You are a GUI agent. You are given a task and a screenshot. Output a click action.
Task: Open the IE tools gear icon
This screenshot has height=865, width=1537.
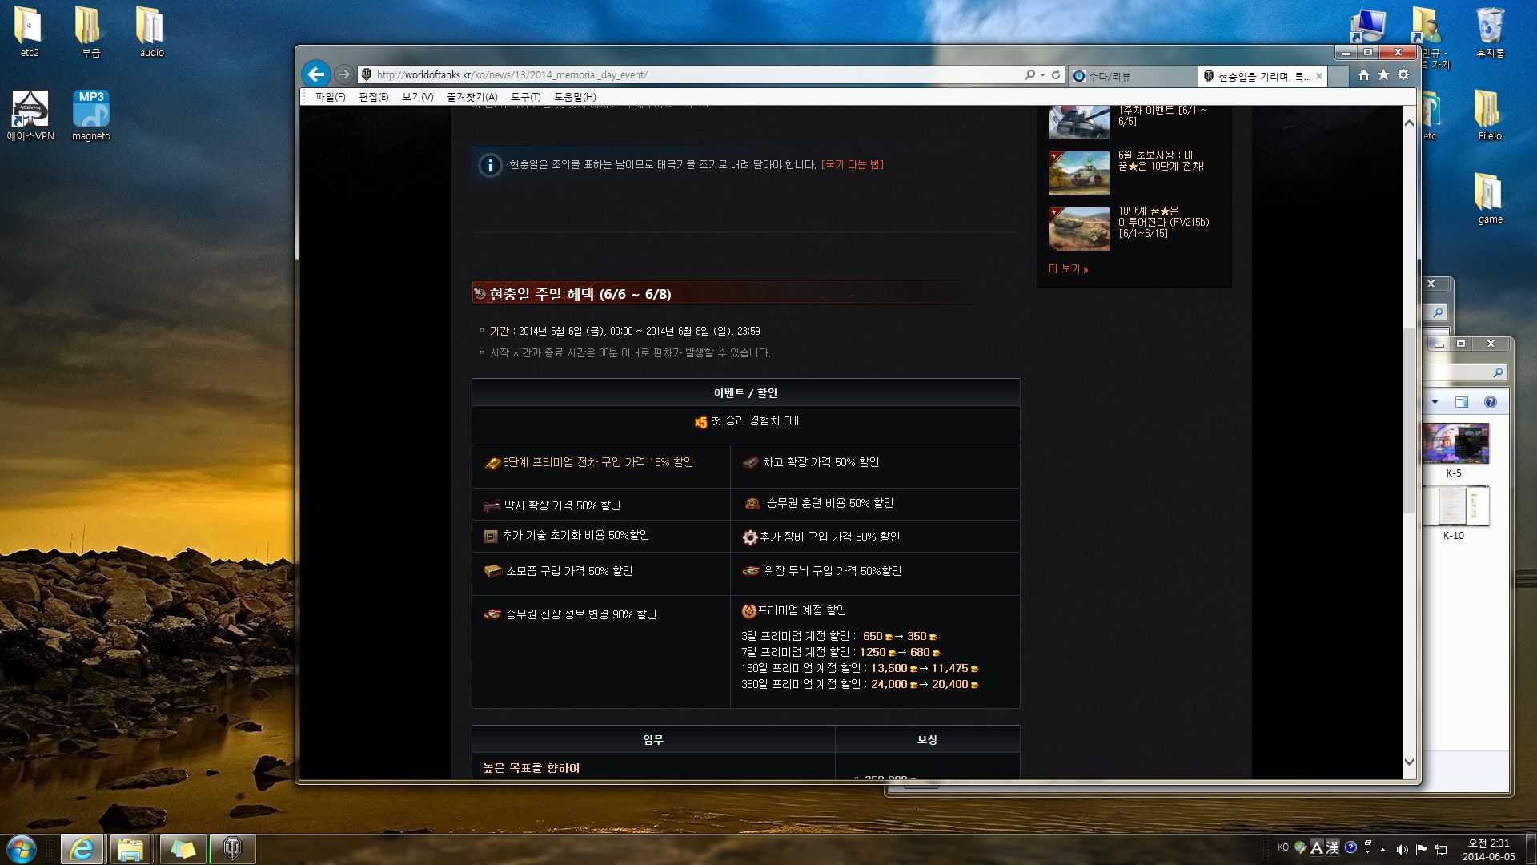[1403, 74]
